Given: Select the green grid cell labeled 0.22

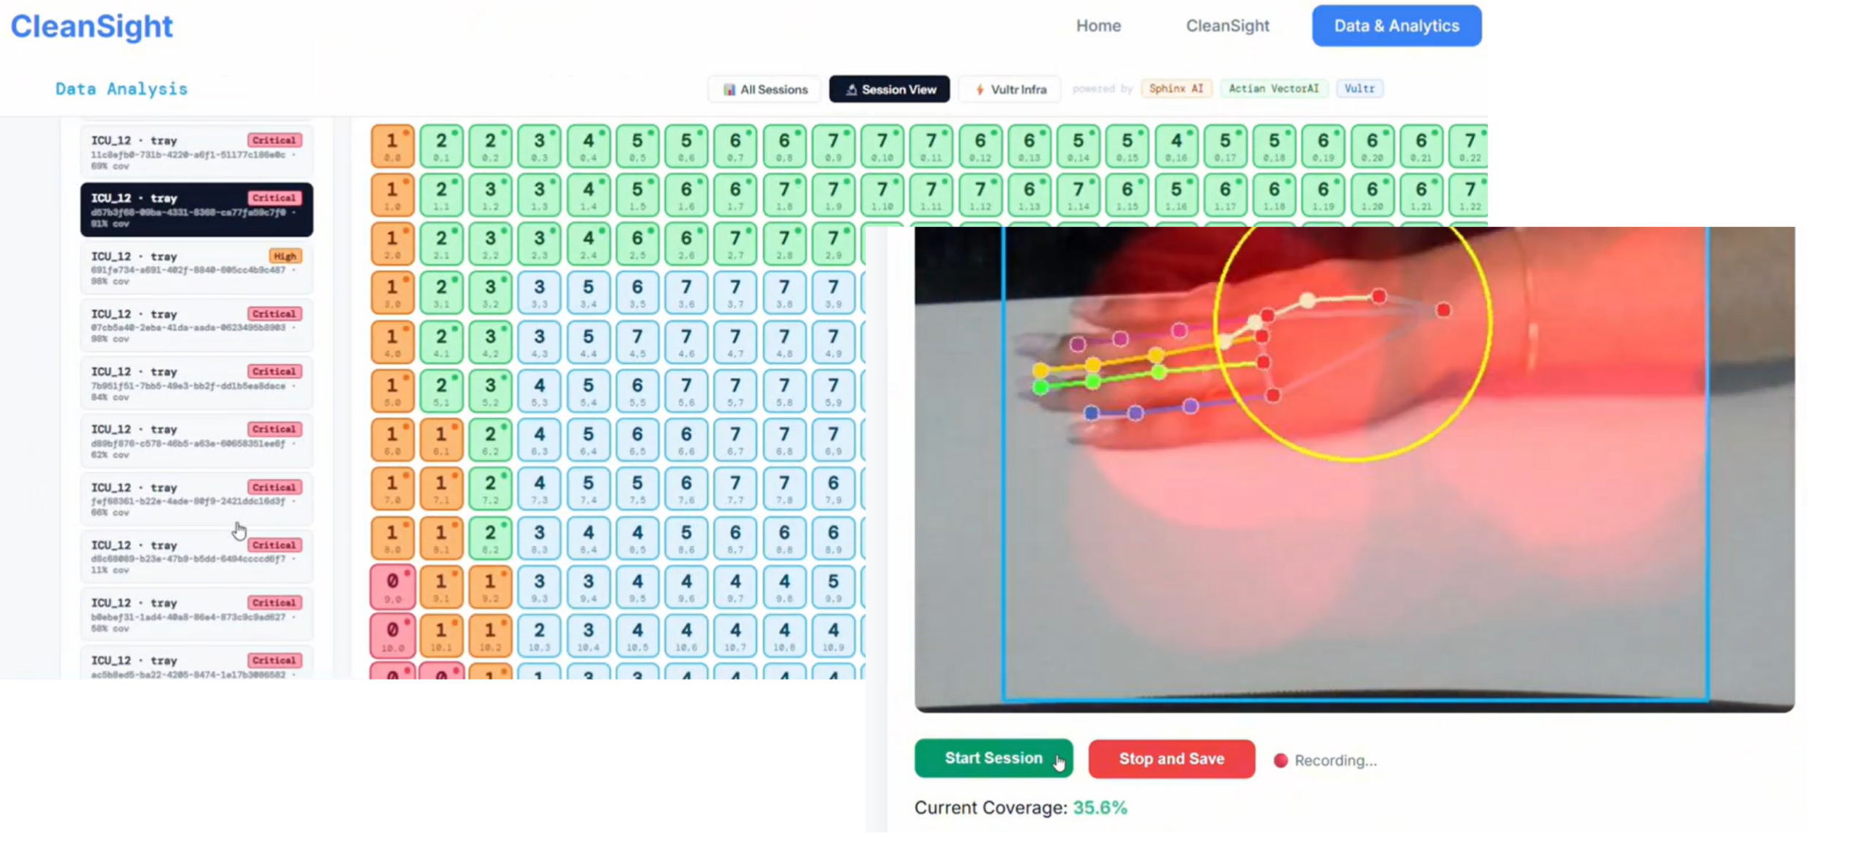Looking at the screenshot, I should point(1470,146).
